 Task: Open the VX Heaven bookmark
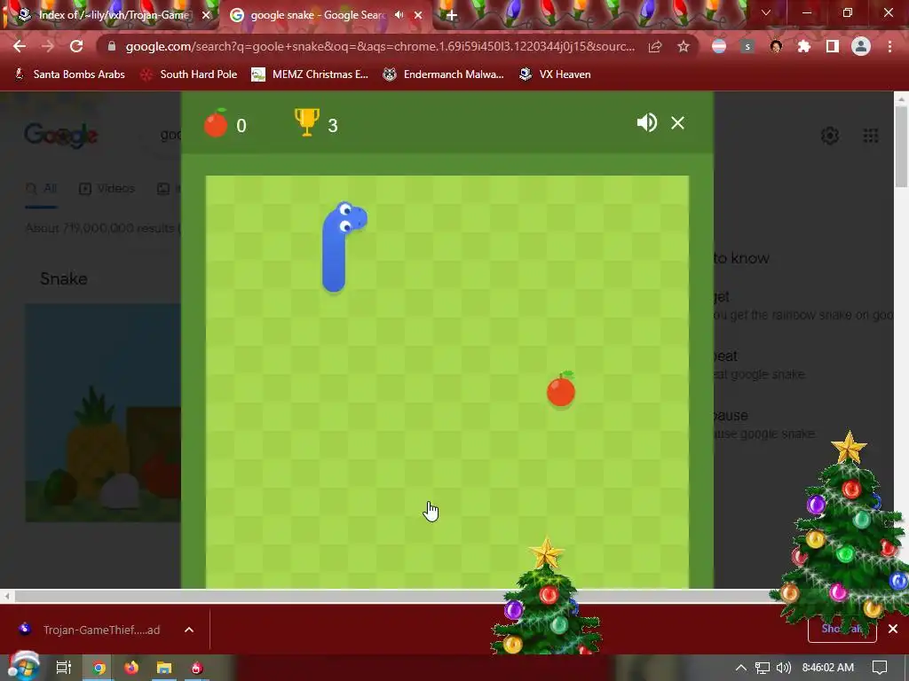coord(555,74)
